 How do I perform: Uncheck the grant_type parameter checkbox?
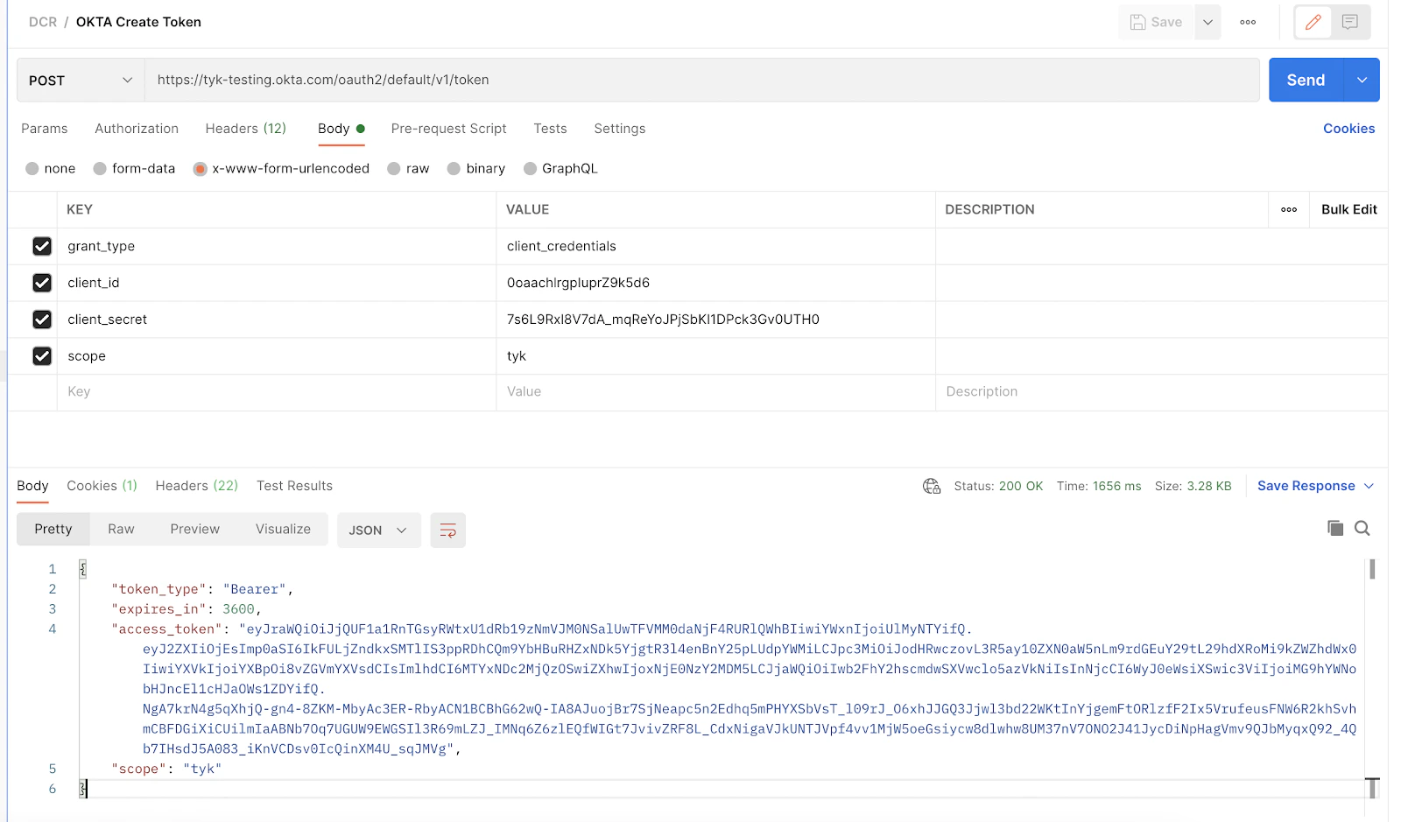pyautogui.click(x=42, y=246)
